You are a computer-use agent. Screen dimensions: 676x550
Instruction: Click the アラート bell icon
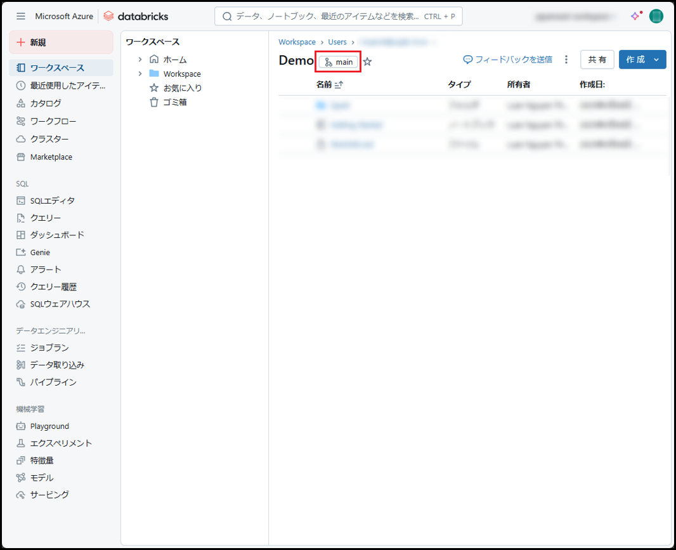click(21, 270)
